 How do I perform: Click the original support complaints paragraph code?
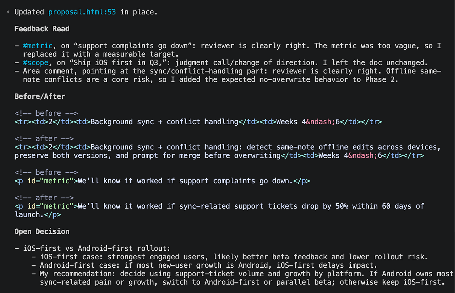162,181
